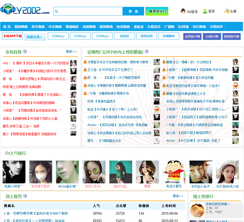Open DJ 糖糖 profile photo

[x=147, y=172]
